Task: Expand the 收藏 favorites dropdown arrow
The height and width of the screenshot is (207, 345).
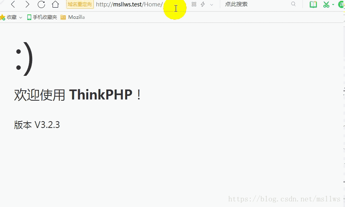Action: (20, 18)
